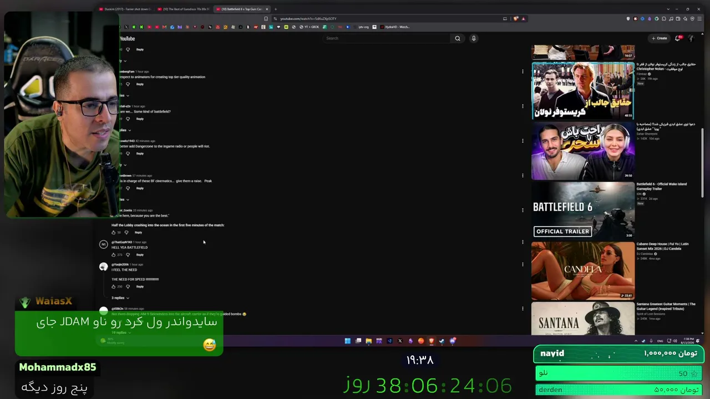Open Discord from the taskbar
710x399 pixels.
453,341
